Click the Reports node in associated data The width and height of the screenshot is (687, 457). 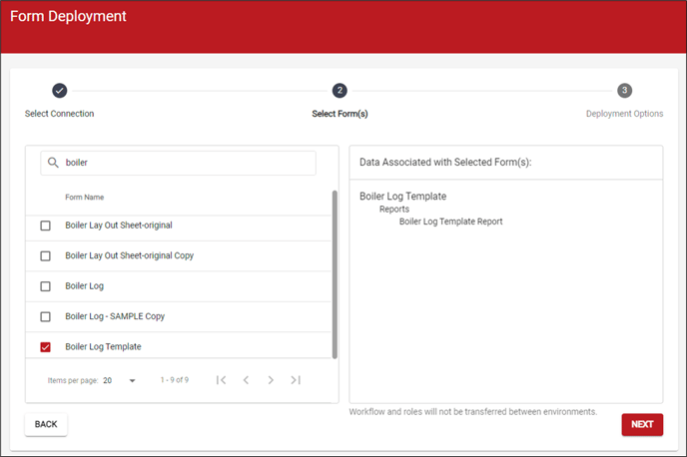[x=394, y=209]
